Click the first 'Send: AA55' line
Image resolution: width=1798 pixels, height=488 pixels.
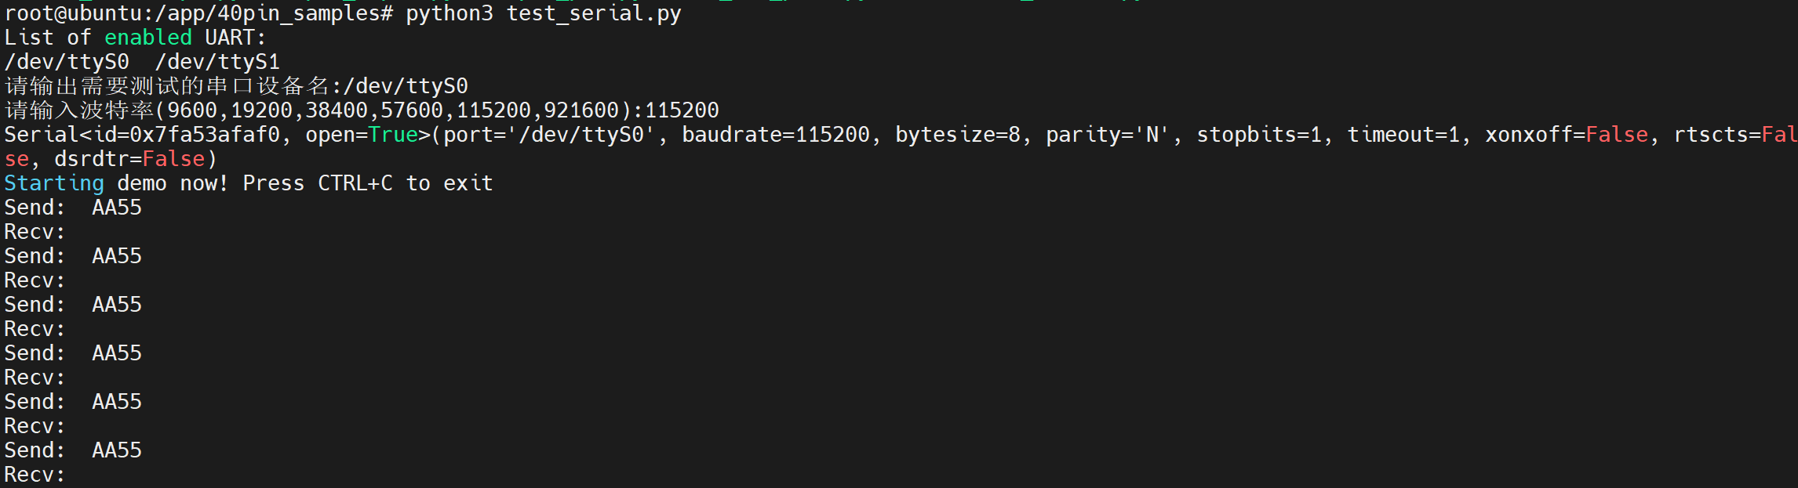pyautogui.click(x=73, y=208)
